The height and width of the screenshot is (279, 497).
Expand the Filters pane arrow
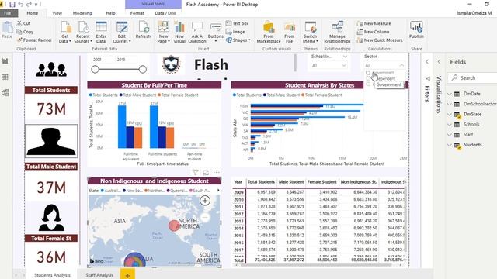click(x=427, y=62)
